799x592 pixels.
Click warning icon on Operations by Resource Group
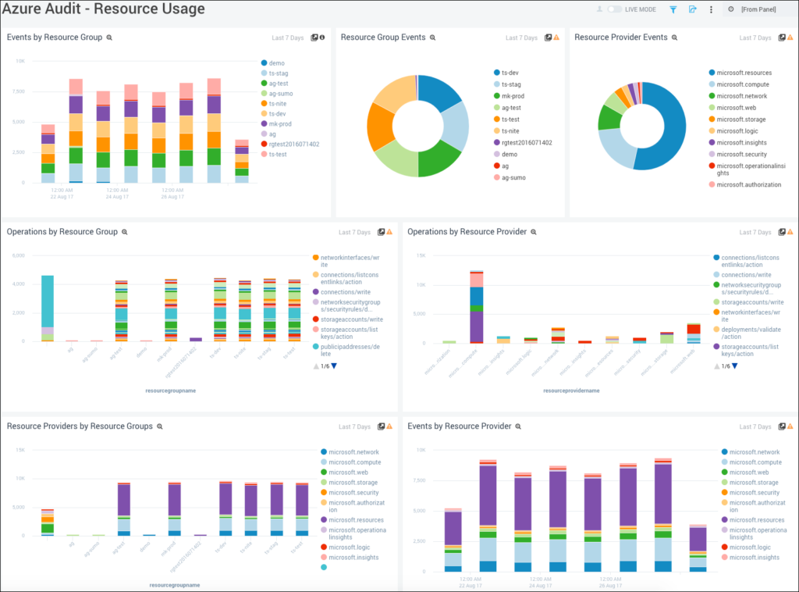[389, 232]
